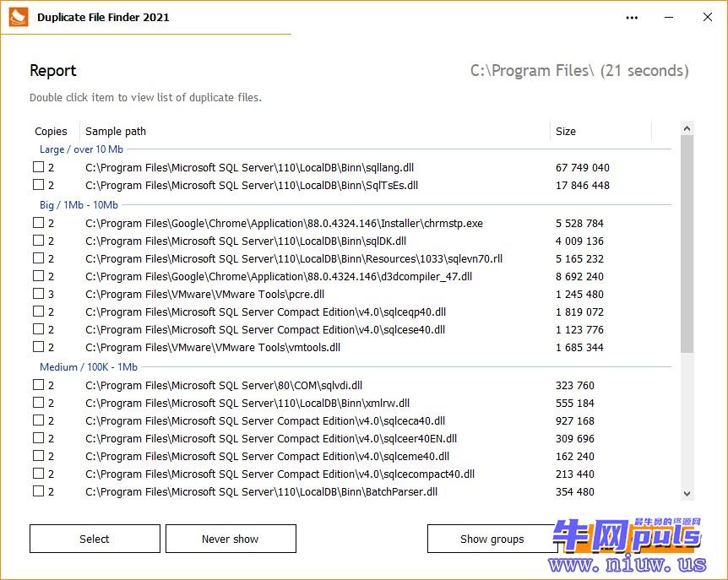The image size is (728, 580).
Task: Minimize the Duplicate File Finder window
Action: point(669,17)
